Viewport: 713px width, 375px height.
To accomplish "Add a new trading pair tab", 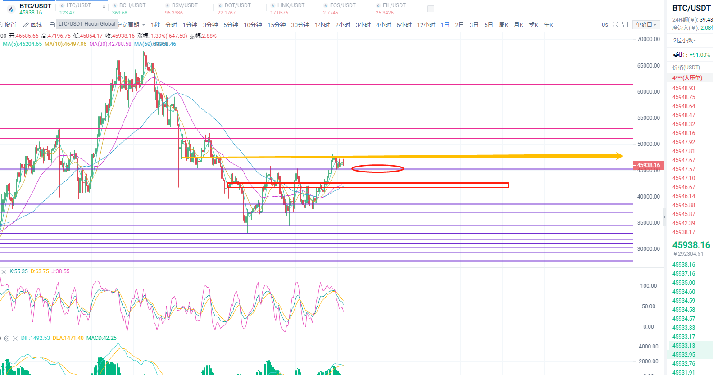I will coord(431,9).
